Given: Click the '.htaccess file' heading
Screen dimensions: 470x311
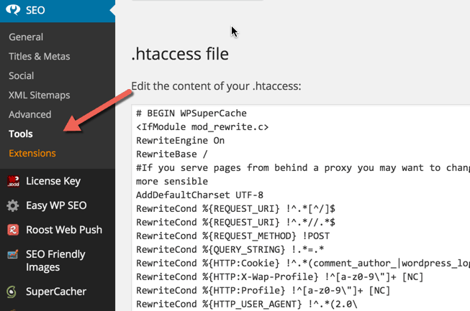Looking at the screenshot, I should point(180,54).
